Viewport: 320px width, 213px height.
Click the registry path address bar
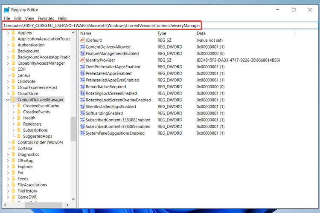[160, 26]
